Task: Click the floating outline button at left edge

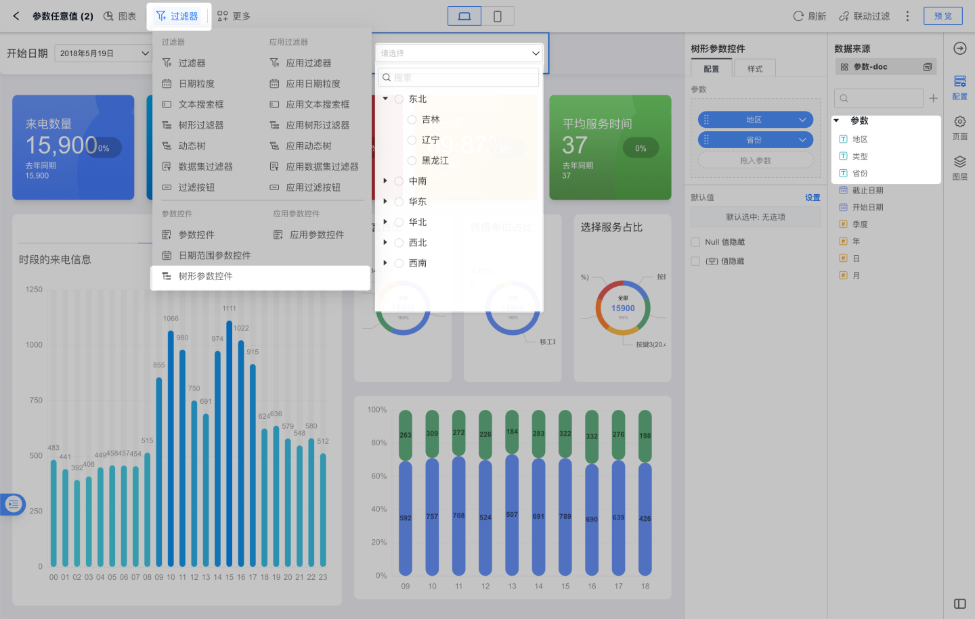Action: click(13, 504)
